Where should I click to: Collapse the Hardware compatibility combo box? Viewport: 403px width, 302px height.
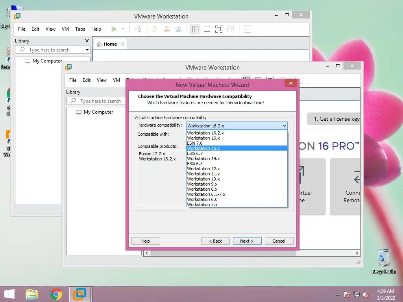point(284,126)
